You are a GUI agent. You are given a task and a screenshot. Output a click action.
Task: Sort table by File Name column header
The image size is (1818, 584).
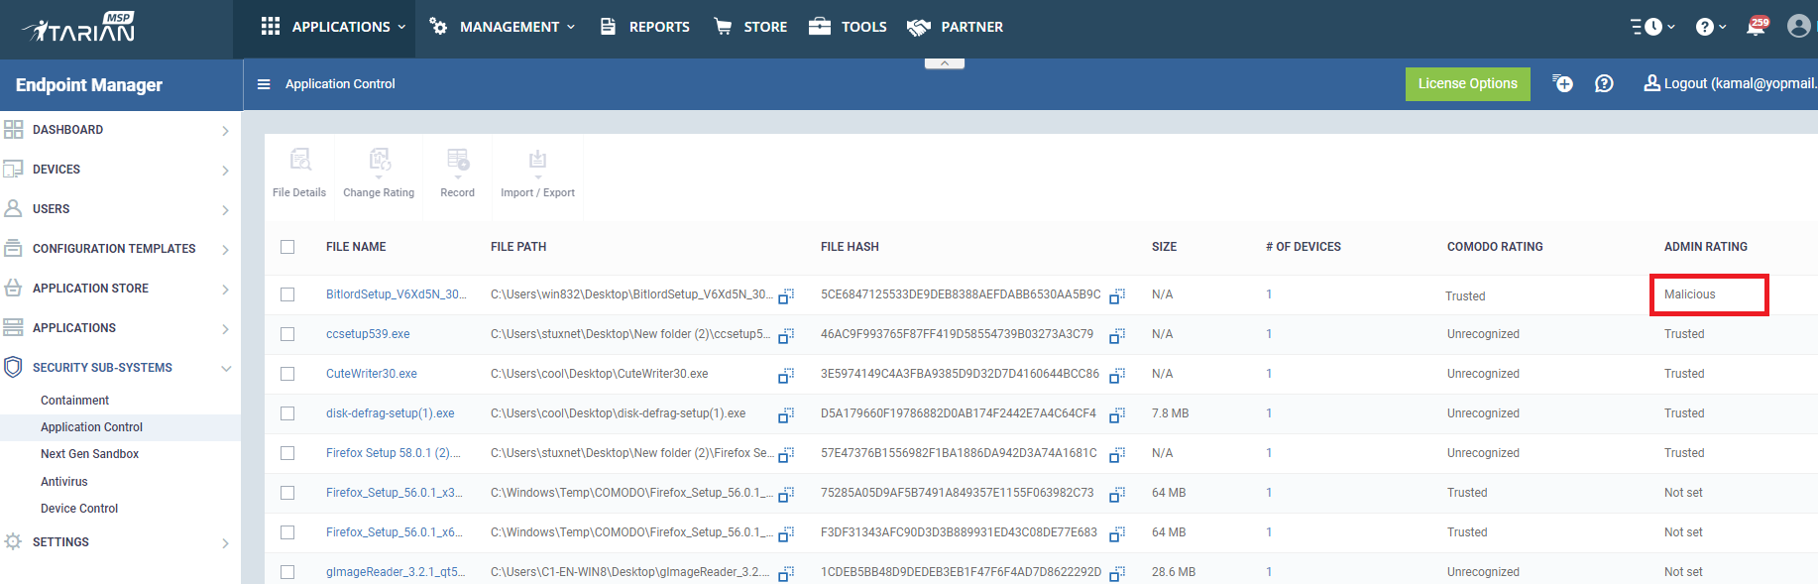coord(356,247)
